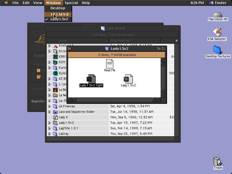232x174 pixels.
Task: Sort JKLMNO list by Name column
Action: (x=78, y=41)
